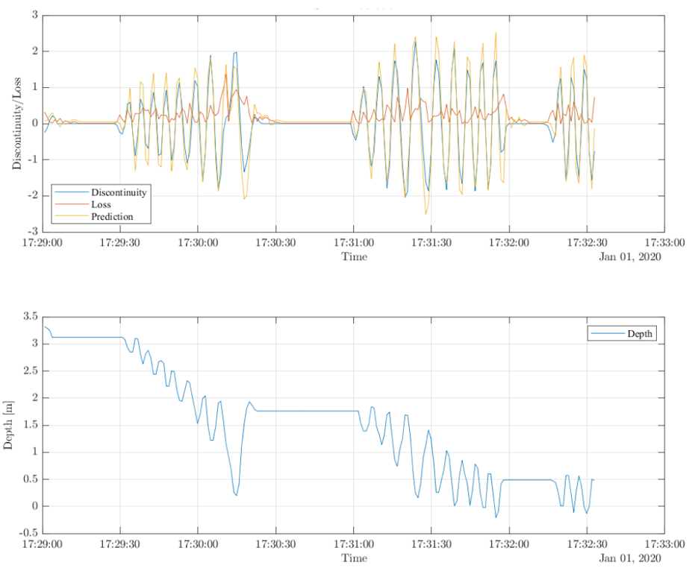Click the 3.5 y-axis tick on depth plot

pyautogui.click(x=29, y=317)
